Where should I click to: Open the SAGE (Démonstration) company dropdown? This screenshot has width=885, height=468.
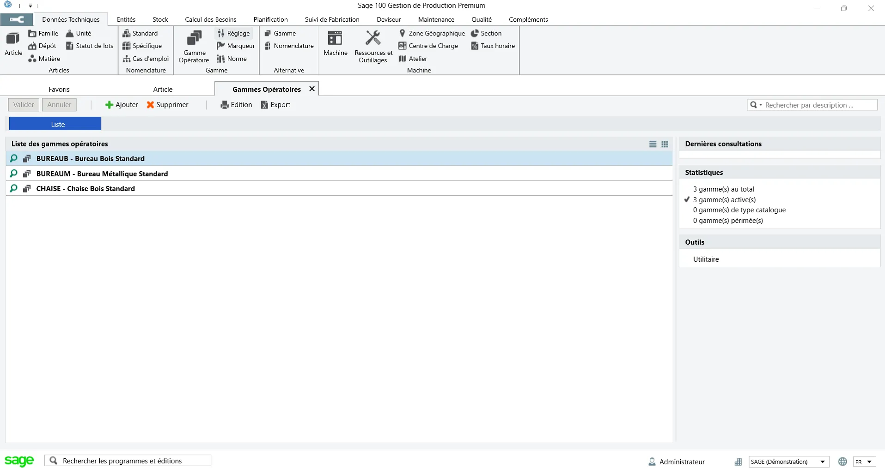[x=789, y=462]
